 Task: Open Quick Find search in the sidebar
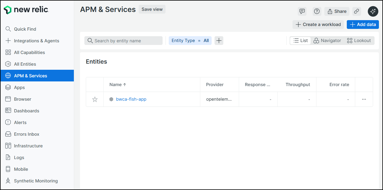tap(25, 29)
